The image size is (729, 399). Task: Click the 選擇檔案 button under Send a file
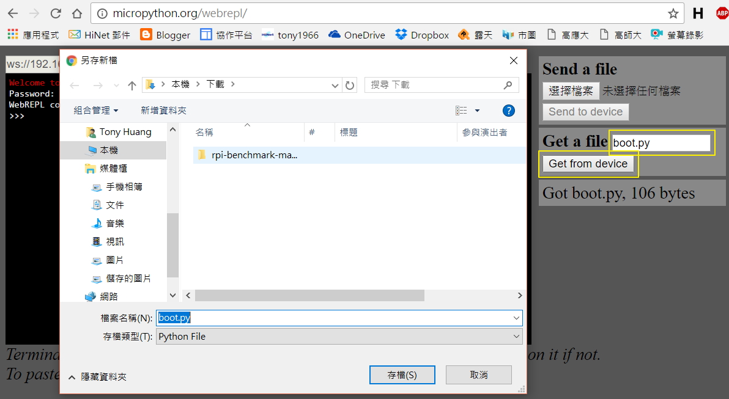pyautogui.click(x=571, y=91)
